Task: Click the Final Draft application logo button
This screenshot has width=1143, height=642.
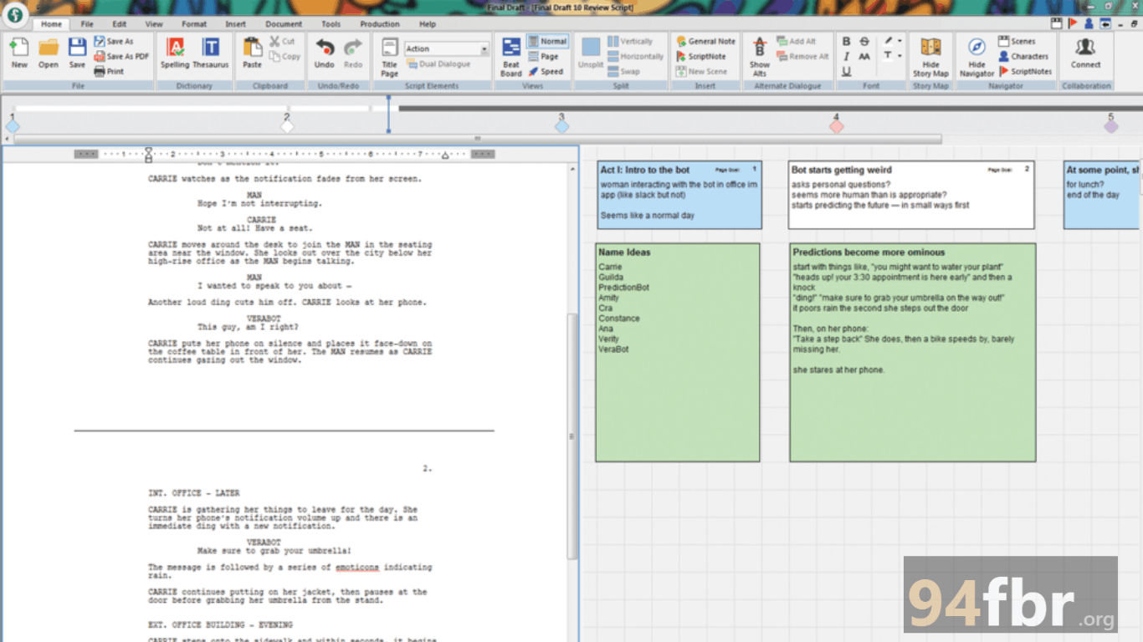Action: tap(14, 15)
